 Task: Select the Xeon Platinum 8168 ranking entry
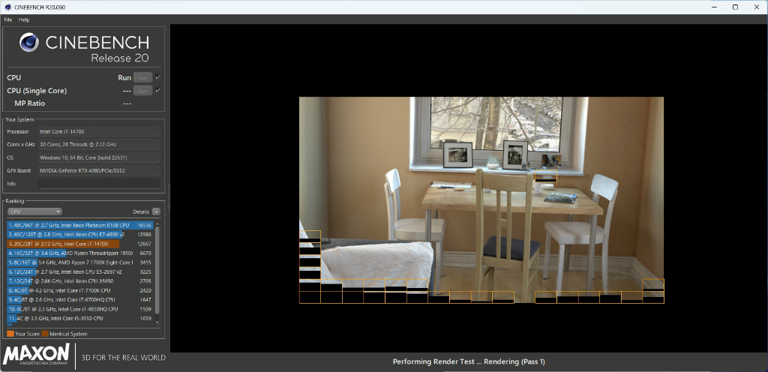click(x=80, y=225)
